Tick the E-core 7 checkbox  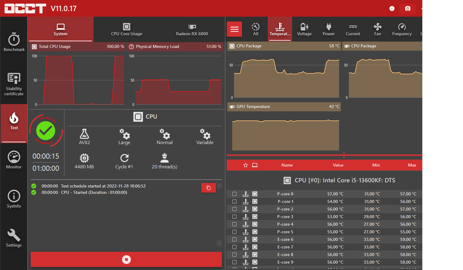coord(234,247)
